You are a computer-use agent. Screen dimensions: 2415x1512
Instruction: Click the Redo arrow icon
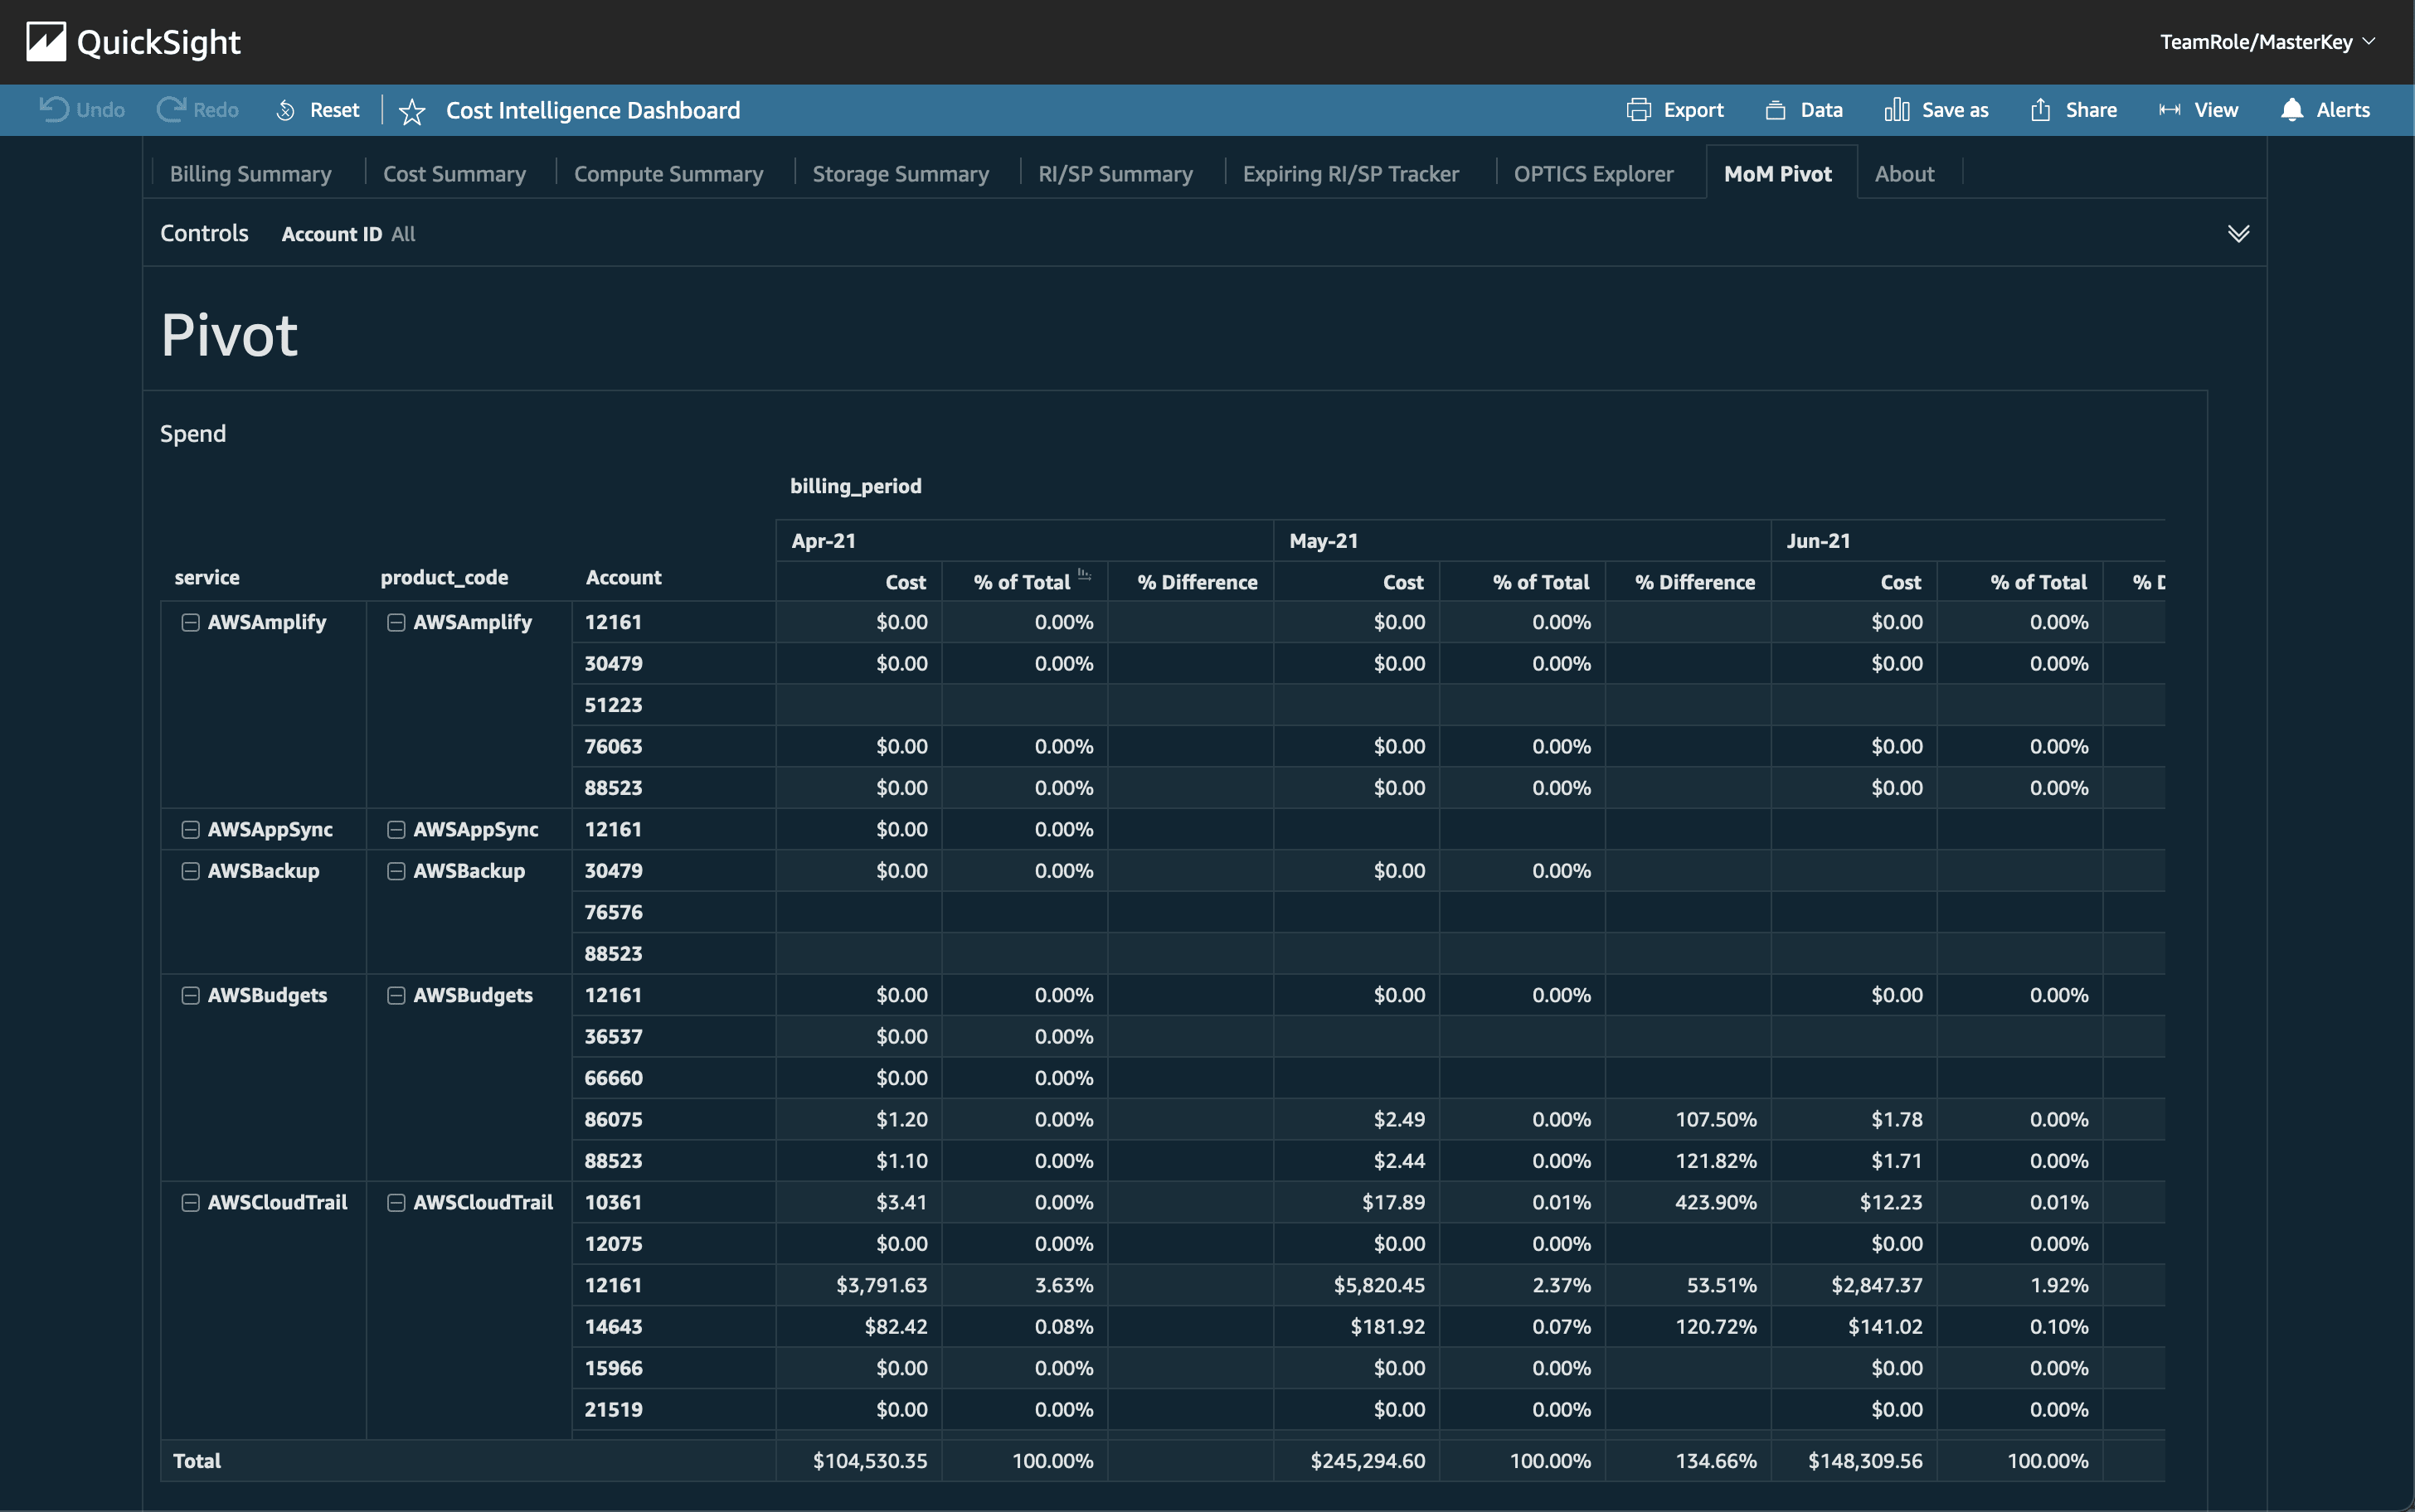[171, 109]
